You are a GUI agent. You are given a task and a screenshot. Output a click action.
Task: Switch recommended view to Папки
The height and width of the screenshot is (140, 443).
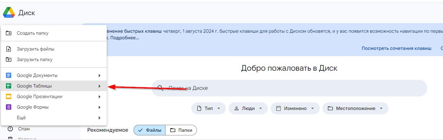point(181,130)
